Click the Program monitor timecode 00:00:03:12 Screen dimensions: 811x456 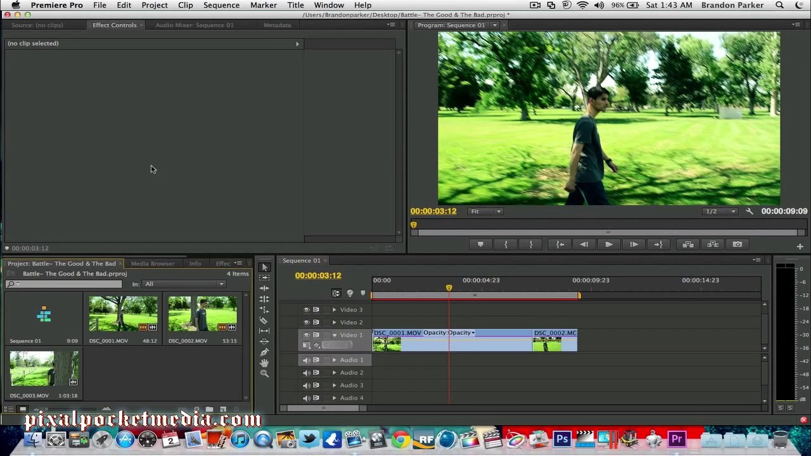(x=433, y=212)
